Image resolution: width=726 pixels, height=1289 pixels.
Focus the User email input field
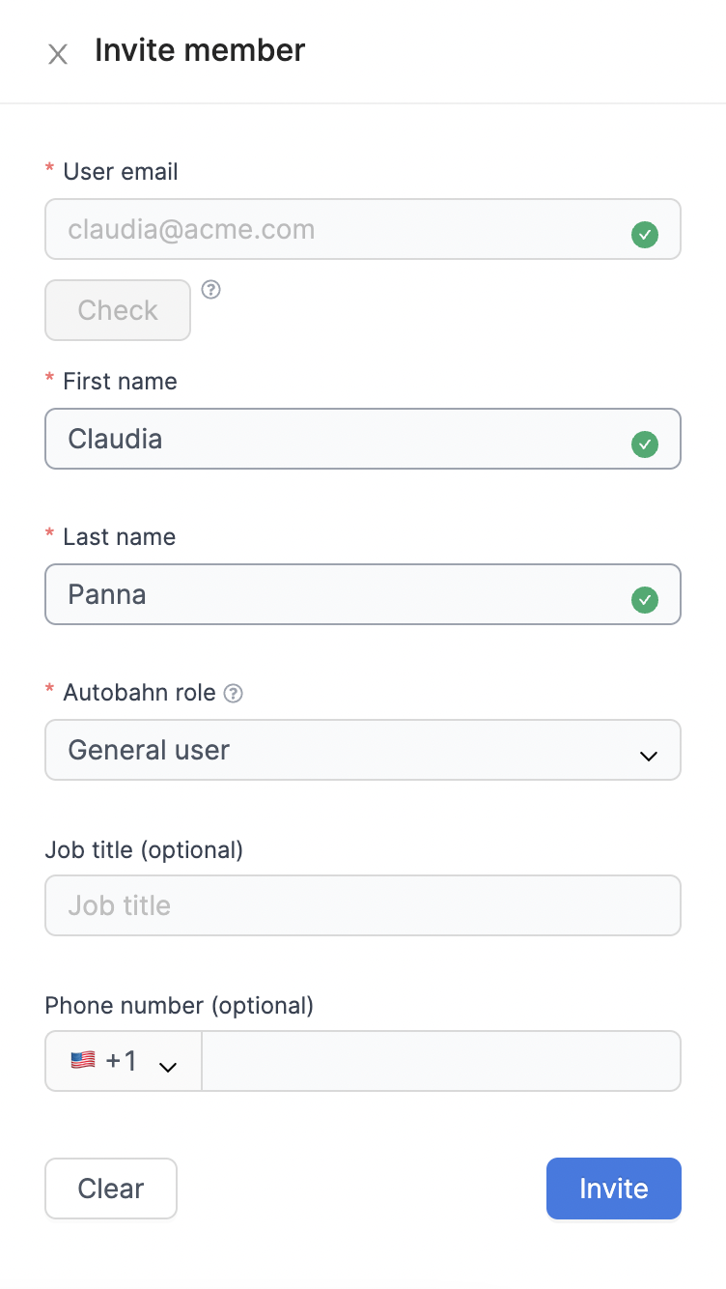(363, 229)
